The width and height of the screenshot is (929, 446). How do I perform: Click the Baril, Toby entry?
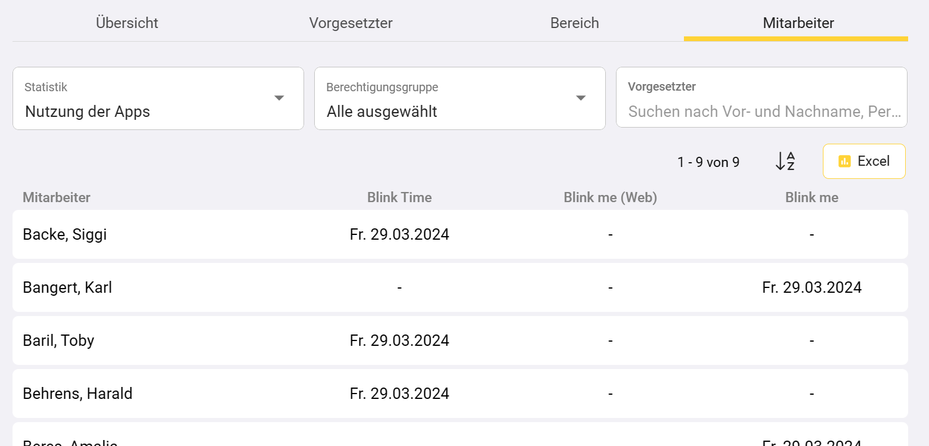tap(58, 340)
